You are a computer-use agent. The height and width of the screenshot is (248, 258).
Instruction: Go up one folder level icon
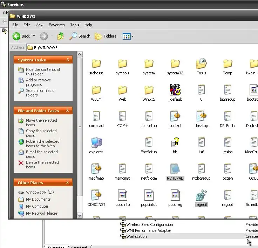point(61,36)
